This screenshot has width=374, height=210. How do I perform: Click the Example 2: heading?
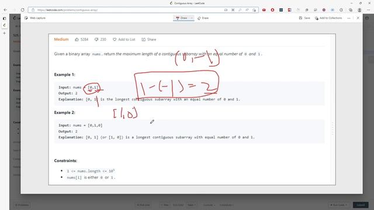point(65,113)
